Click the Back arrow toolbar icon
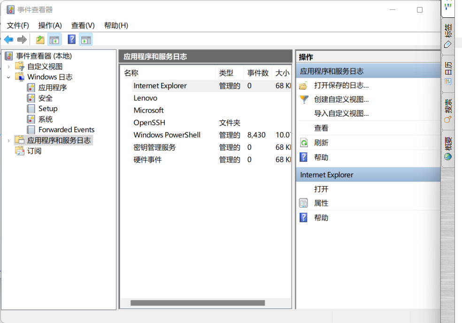This screenshot has width=462, height=323. pos(8,39)
